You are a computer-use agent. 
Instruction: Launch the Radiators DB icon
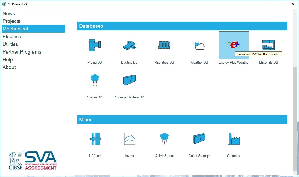click(164, 46)
